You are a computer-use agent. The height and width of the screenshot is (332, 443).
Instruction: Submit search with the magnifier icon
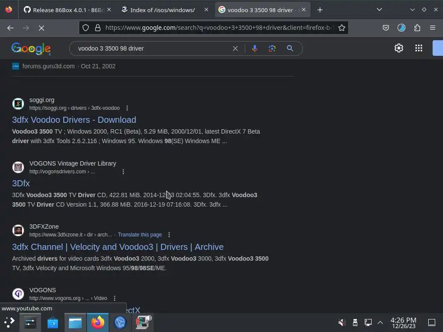point(290,48)
